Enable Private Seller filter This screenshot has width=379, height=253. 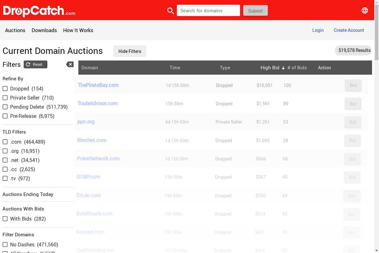click(5, 98)
